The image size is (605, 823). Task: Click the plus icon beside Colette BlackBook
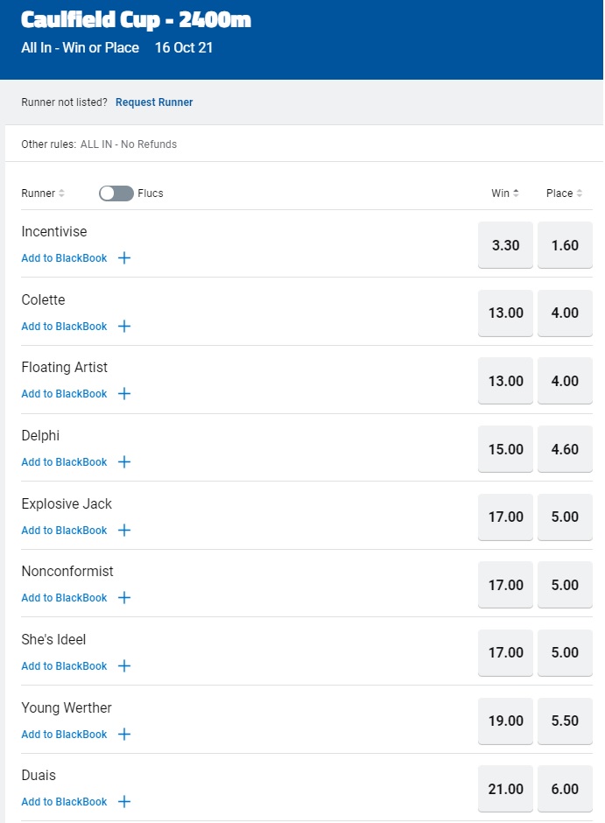(x=124, y=327)
